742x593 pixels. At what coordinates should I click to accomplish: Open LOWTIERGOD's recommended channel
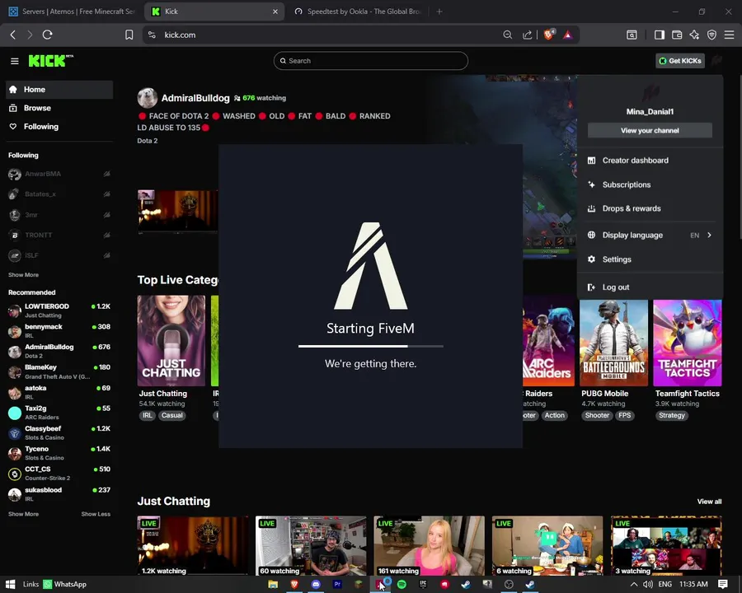click(59, 311)
